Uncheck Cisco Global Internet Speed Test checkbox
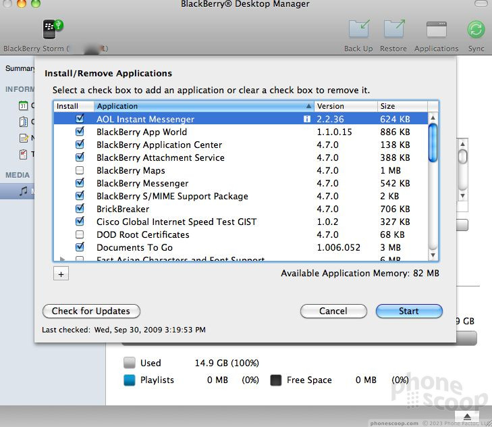Image resolution: width=492 pixels, height=427 pixels. (x=80, y=221)
